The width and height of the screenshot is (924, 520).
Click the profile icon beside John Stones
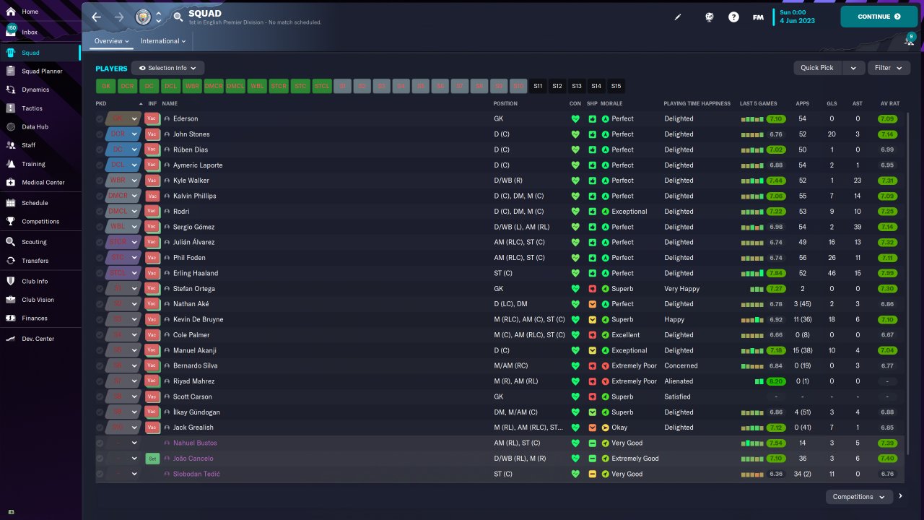tap(167, 134)
